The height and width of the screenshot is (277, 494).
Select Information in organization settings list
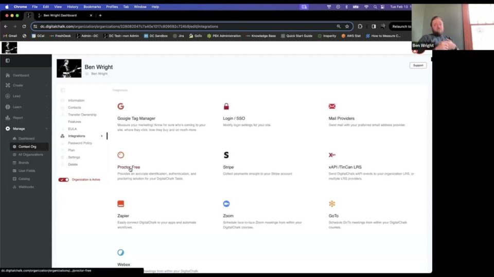tap(76, 101)
